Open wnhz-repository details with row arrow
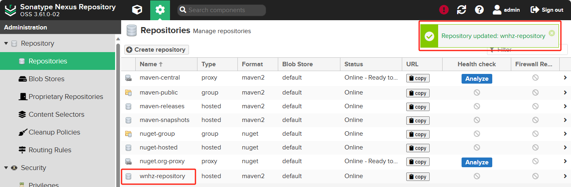The image size is (571, 187). pos(565,176)
